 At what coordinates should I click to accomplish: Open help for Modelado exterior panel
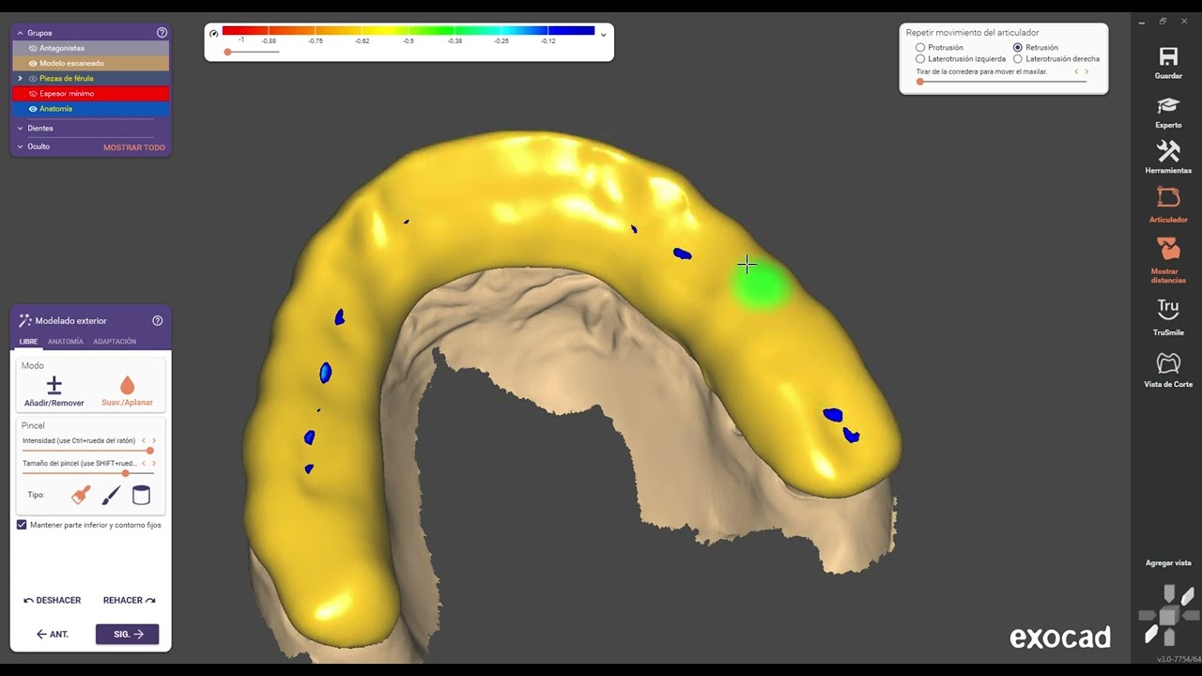pos(157,321)
